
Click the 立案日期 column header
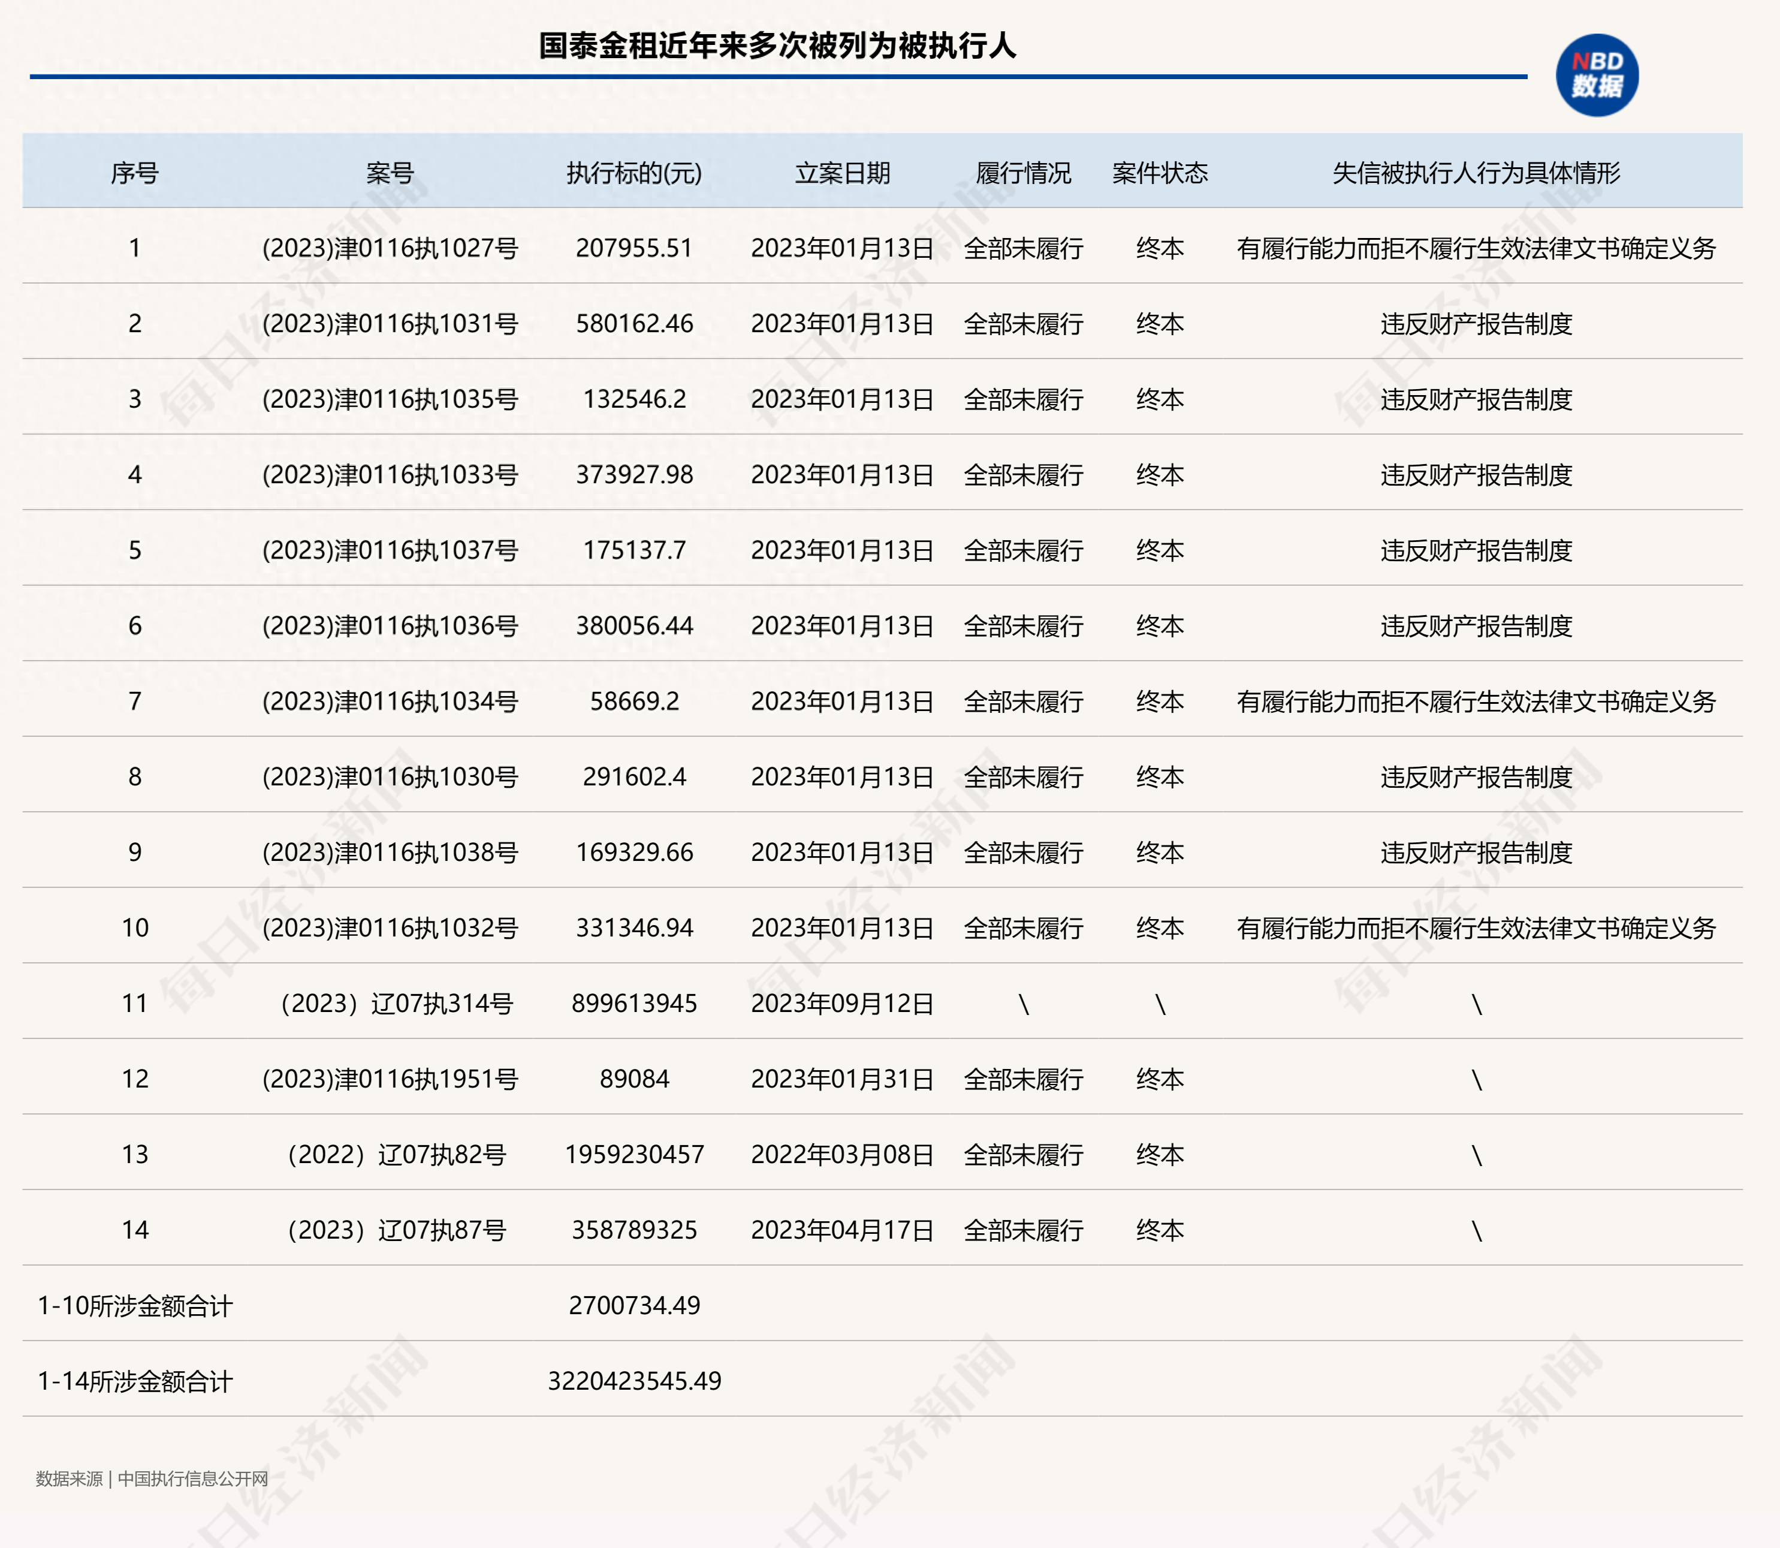(x=842, y=173)
